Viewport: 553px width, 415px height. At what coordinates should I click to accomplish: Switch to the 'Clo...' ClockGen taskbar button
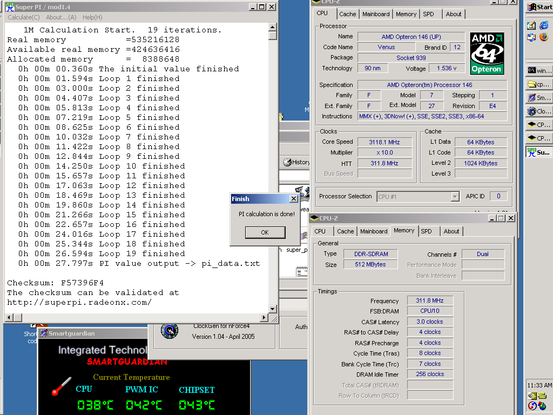point(539,111)
